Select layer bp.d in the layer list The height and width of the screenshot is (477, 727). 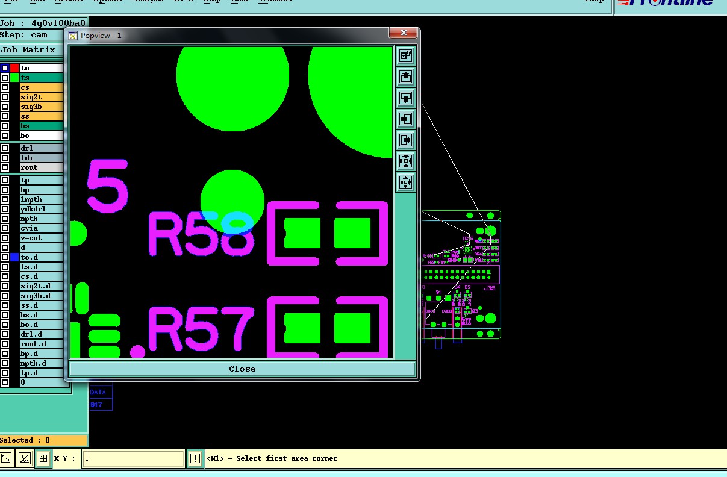pos(41,354)
